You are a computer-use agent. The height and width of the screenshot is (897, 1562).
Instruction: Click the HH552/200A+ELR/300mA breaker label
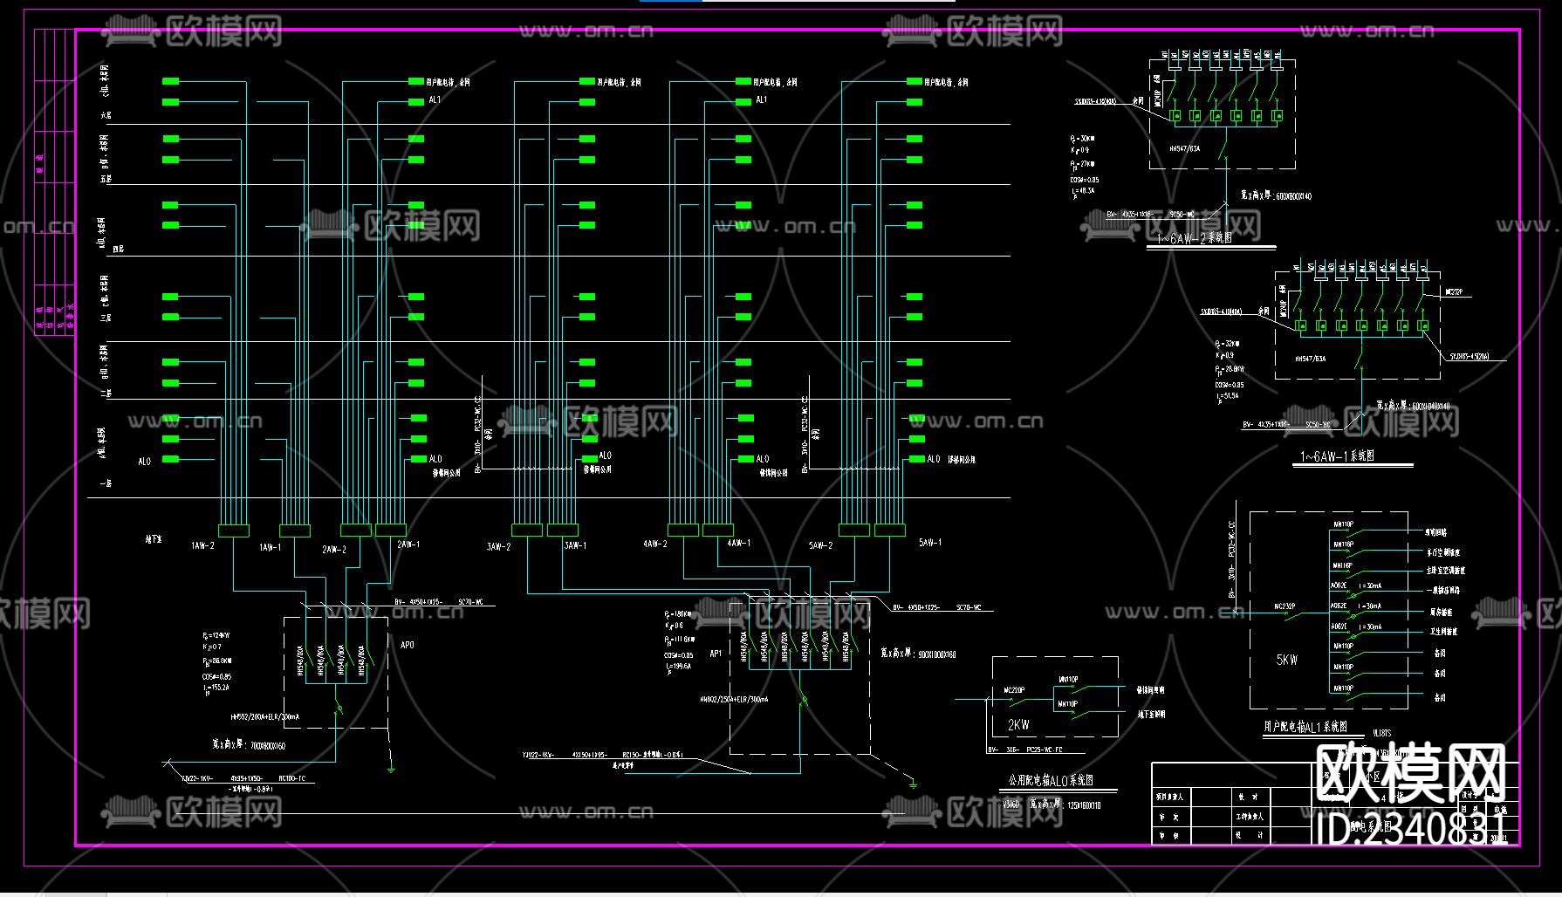pyautogui.click(x=264, y=717)
